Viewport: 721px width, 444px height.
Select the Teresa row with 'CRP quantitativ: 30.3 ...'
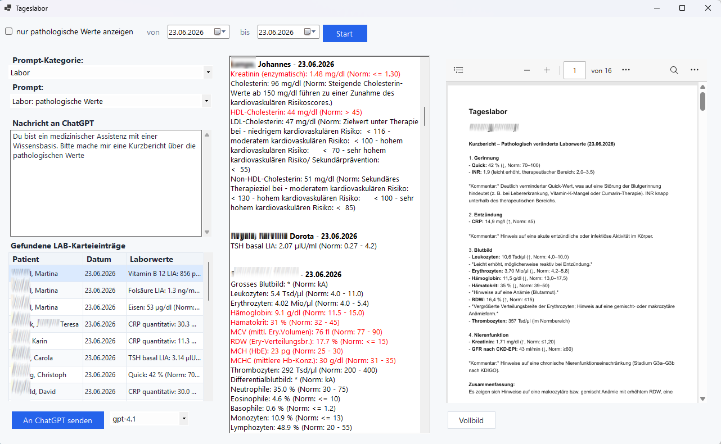pyautogui.click(x=106, y=324)
